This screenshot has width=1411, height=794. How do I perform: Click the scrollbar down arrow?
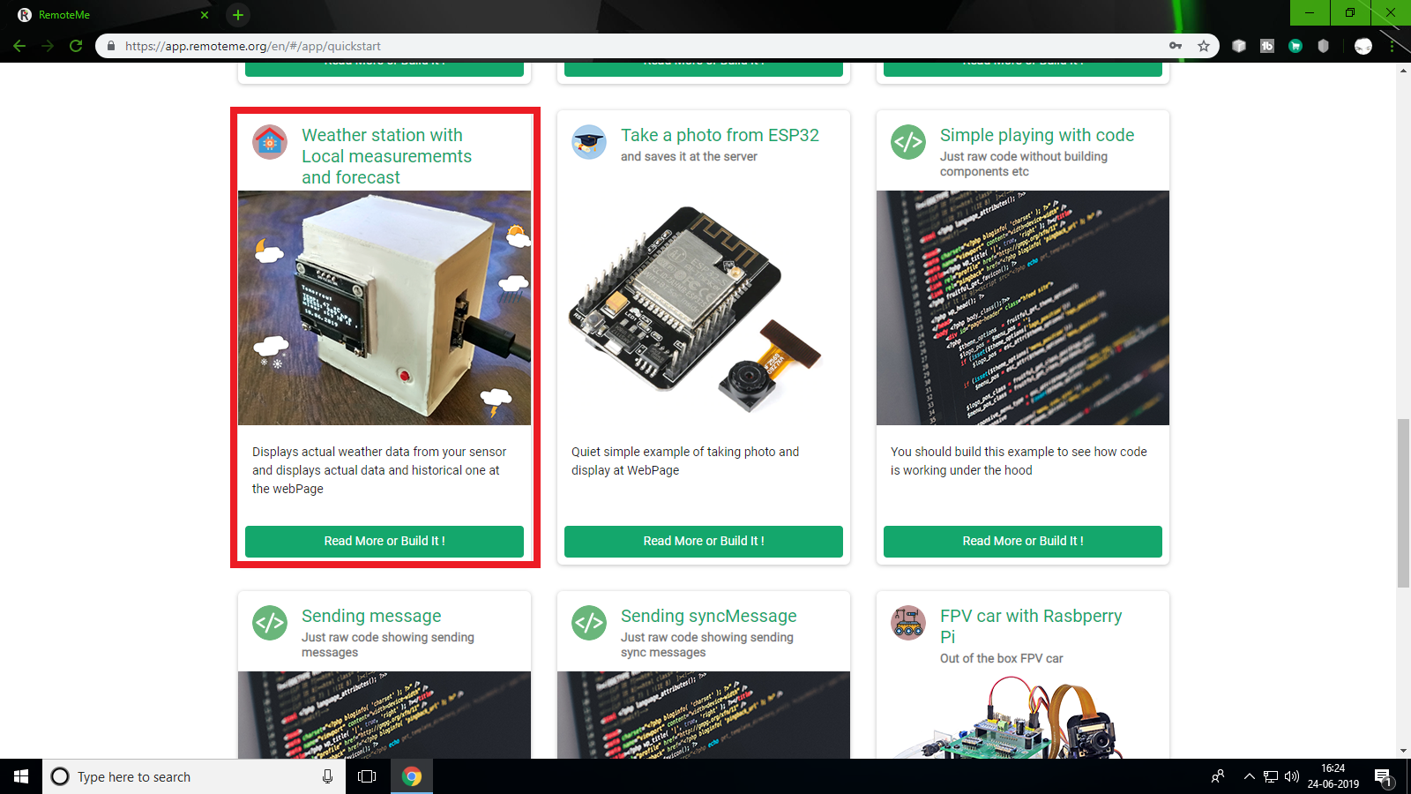(x=1403, y=751)
